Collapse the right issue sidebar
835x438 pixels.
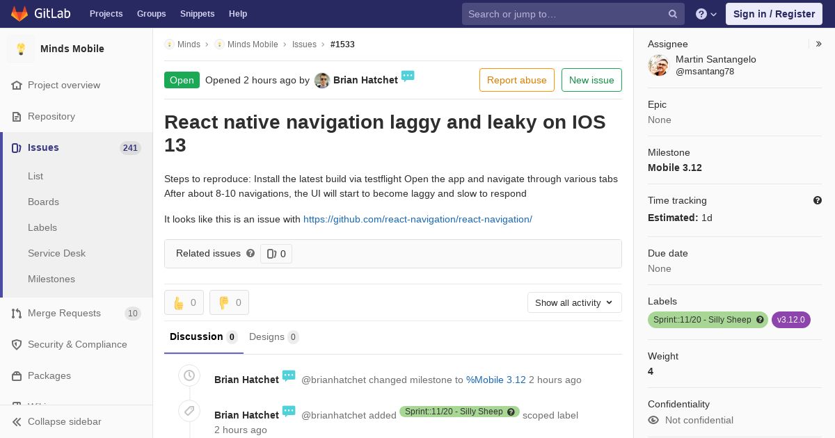818,44
